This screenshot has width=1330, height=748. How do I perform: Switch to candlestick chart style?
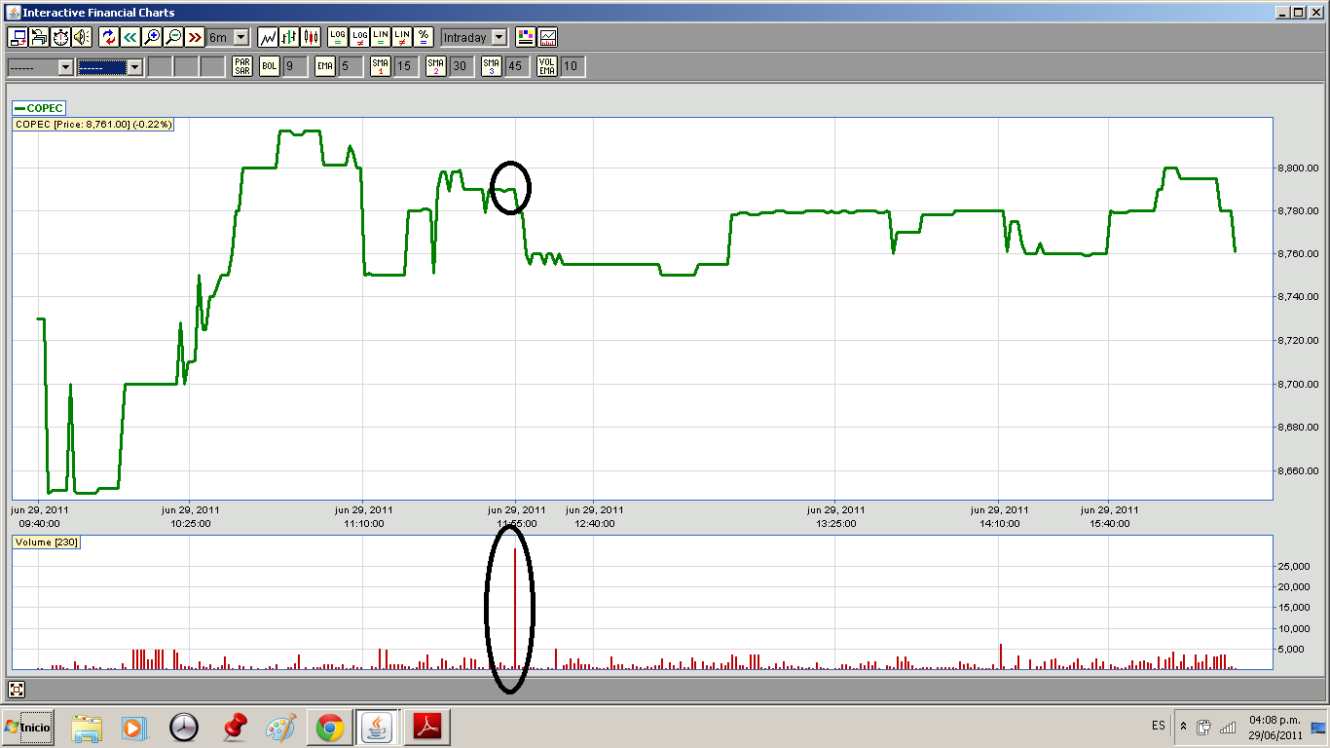311,37
